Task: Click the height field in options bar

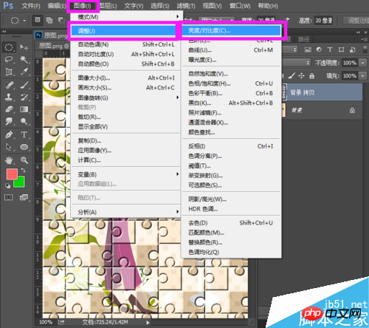Action: (x=324, y=21)
